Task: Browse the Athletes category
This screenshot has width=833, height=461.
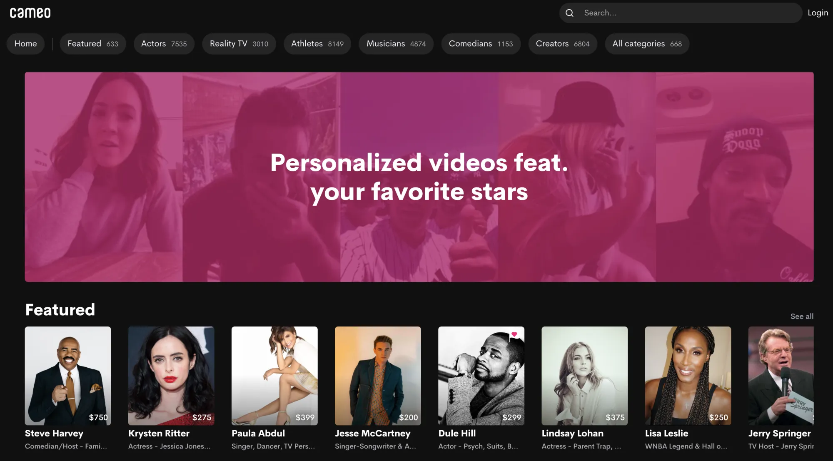Action: click(317, 44)
